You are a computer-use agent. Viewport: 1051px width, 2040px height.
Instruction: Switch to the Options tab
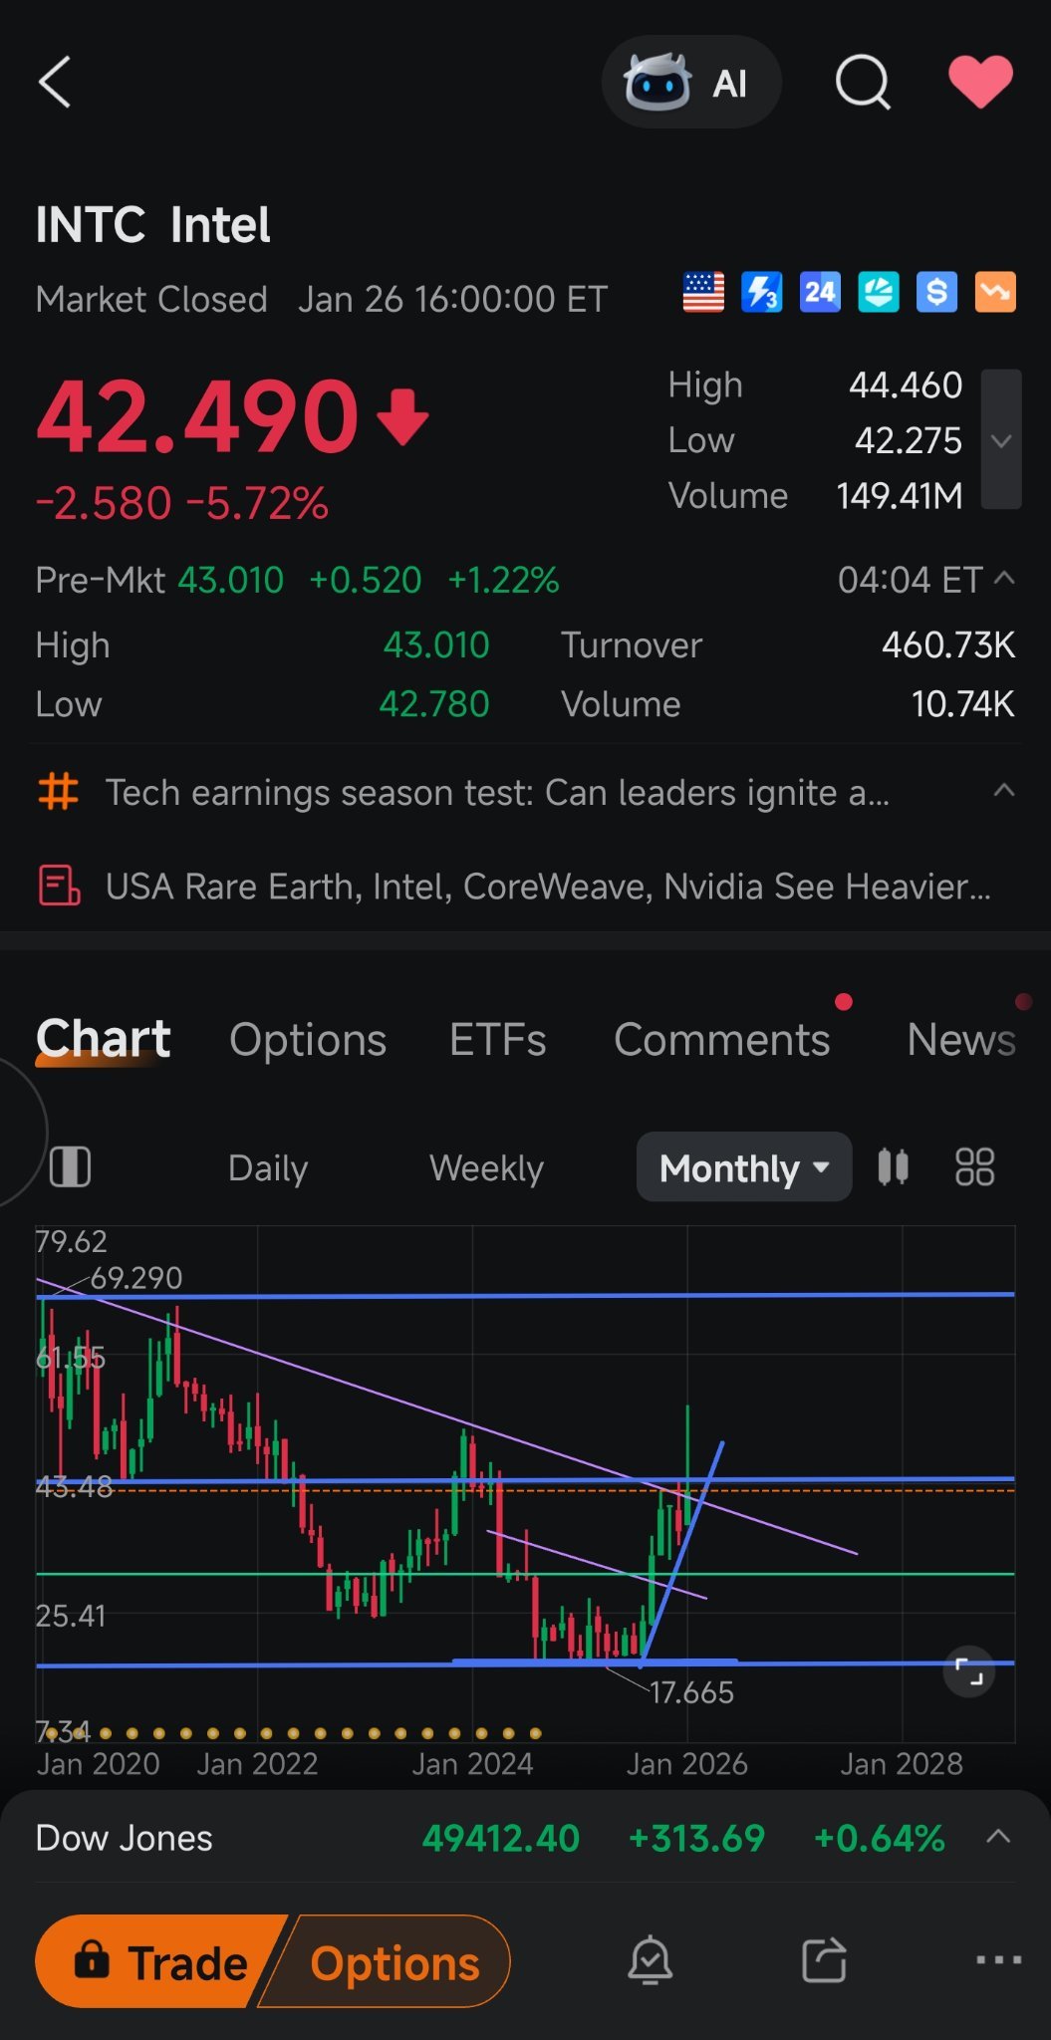click(308, 1040)
